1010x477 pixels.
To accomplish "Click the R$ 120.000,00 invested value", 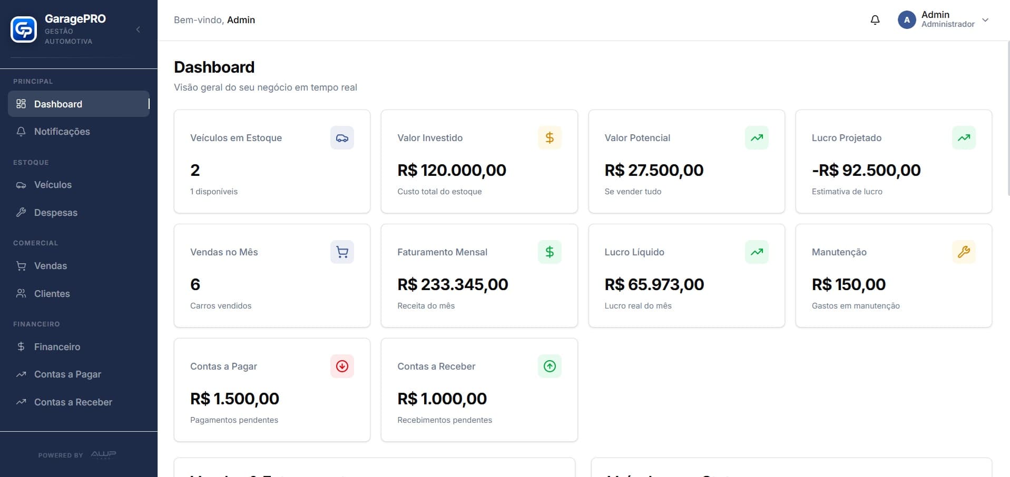I will click(452, 170).
